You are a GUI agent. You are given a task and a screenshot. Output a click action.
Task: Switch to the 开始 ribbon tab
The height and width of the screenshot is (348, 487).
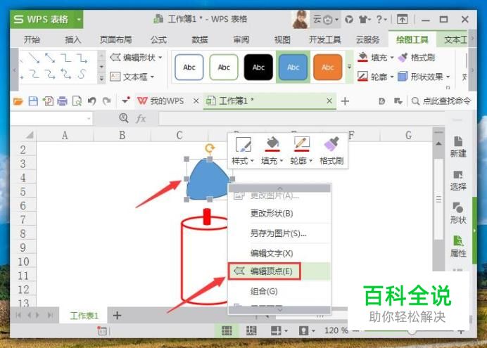point(32,39)
